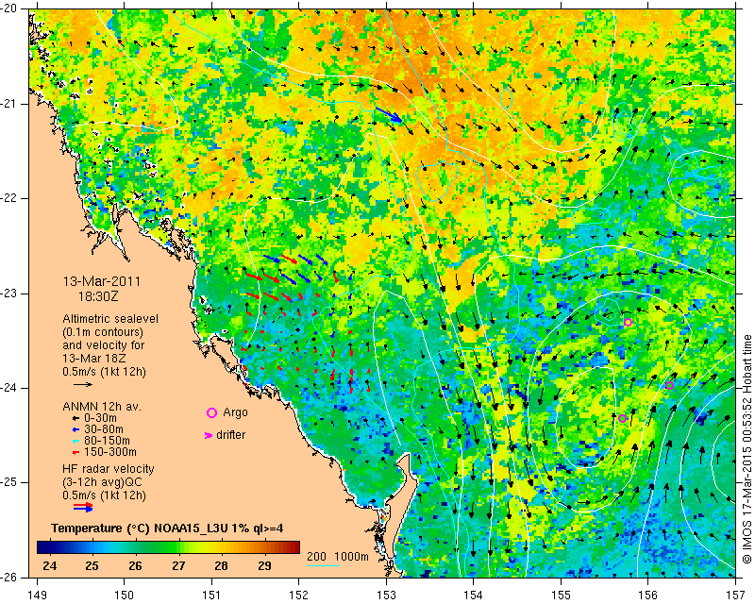The image size is (755, 604).
Task: Click the Argo float marker near 156.2E 24S
Action: tap(669, 385)
